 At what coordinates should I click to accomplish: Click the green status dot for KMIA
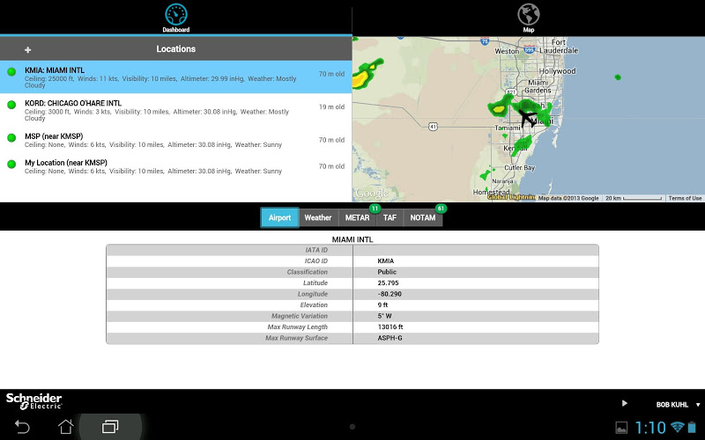tap(11, 72)
